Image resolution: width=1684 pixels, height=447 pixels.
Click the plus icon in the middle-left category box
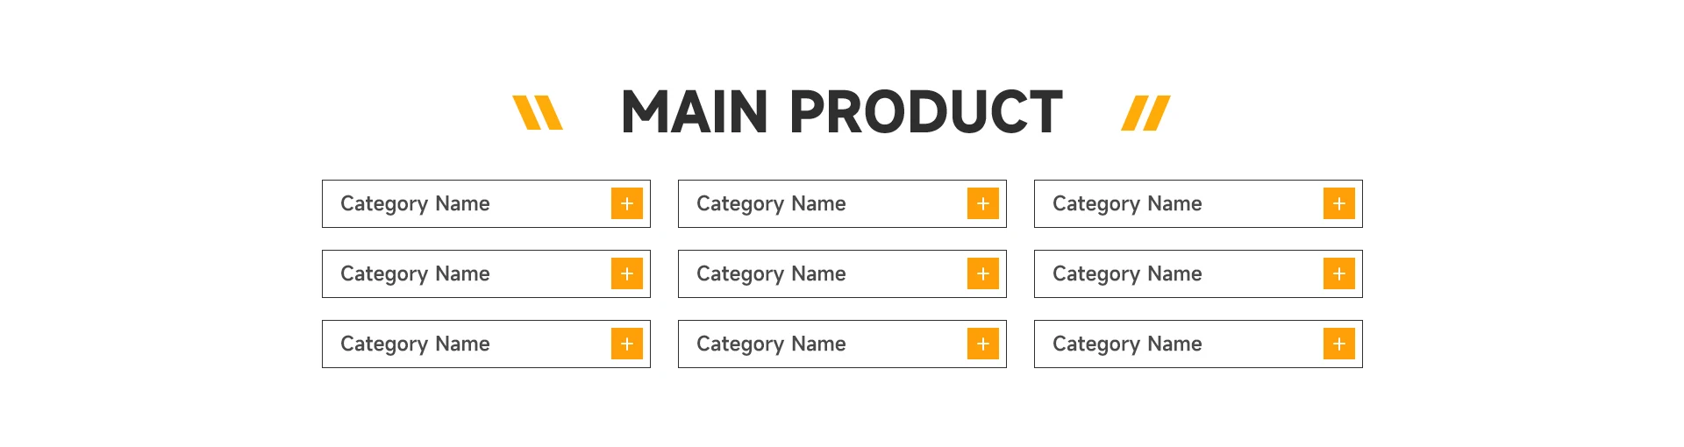(627, 273)
